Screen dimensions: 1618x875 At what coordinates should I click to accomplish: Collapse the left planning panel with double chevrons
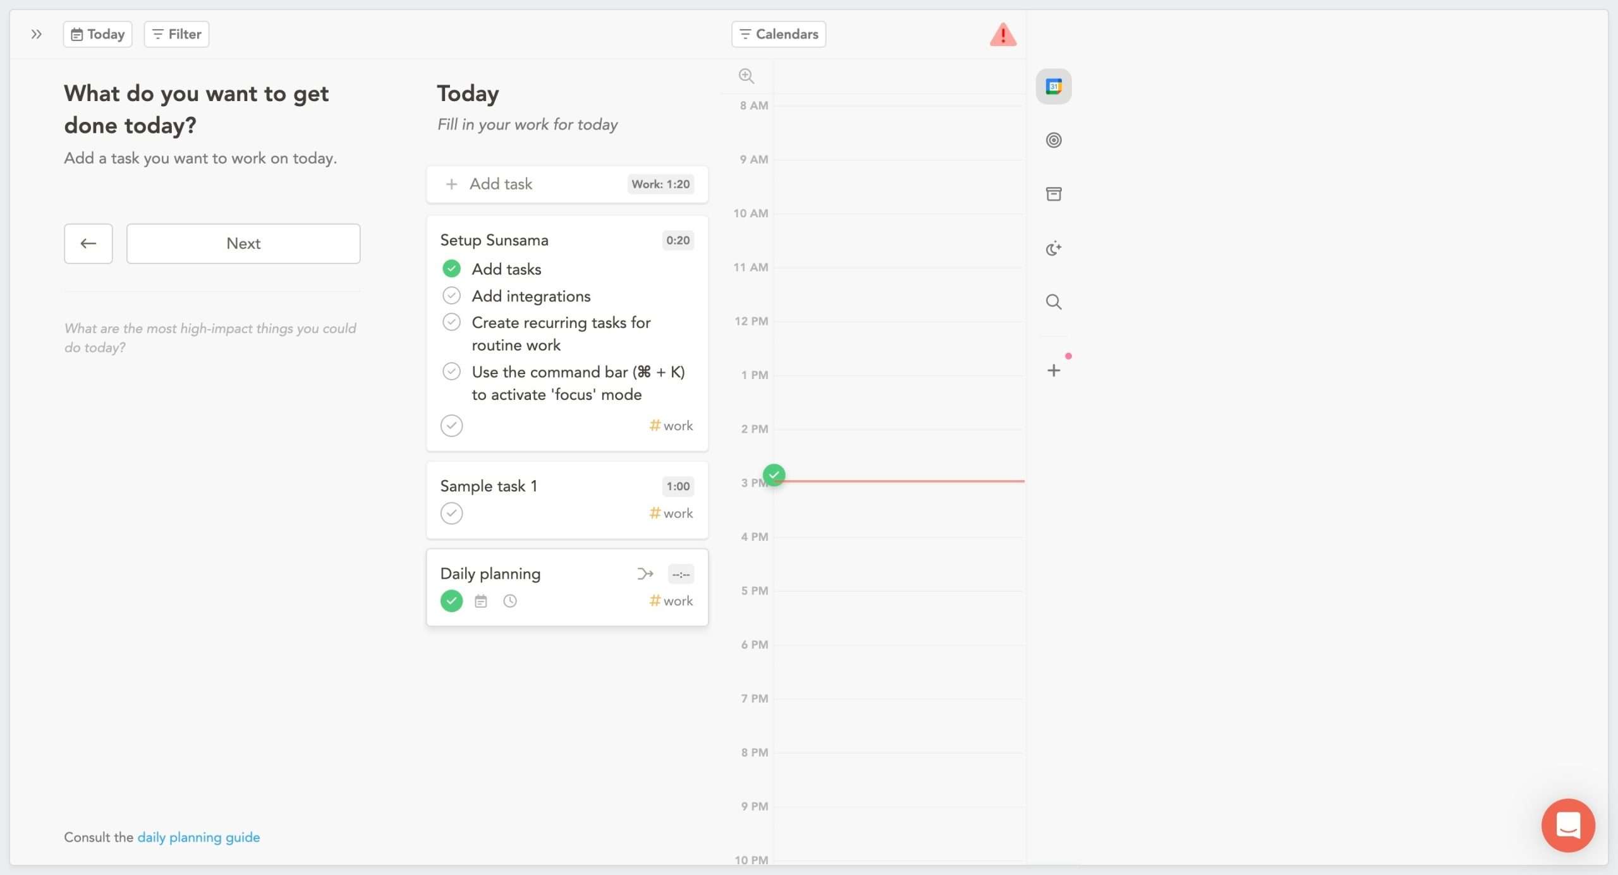[36, 34]
